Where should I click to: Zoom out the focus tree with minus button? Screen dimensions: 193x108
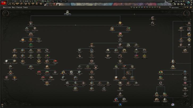point(185,7)
